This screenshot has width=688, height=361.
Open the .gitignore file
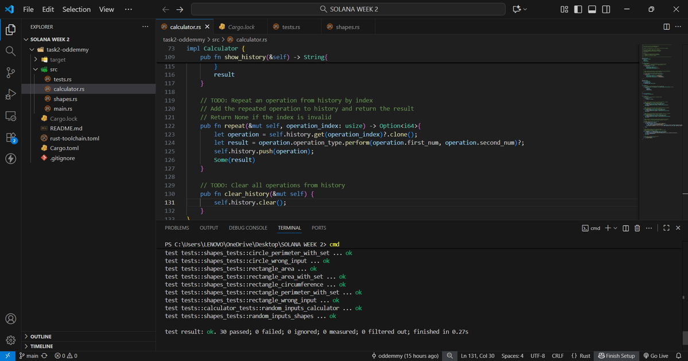click(63, 158)
